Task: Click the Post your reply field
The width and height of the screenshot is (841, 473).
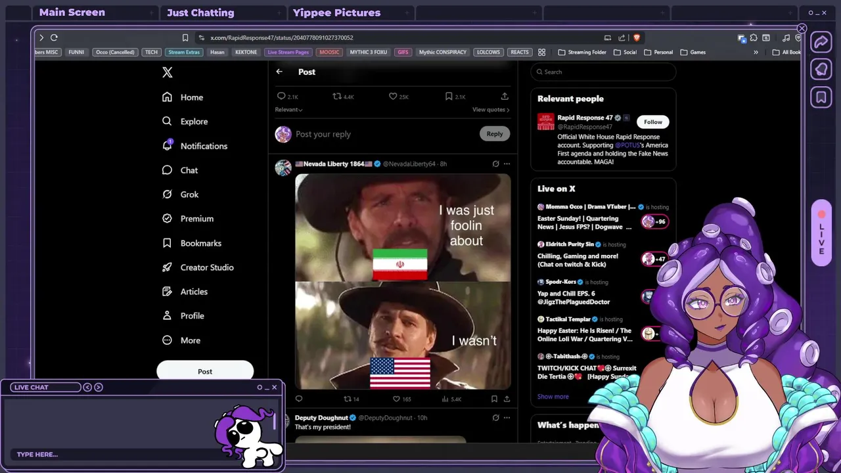Action: 385,134
